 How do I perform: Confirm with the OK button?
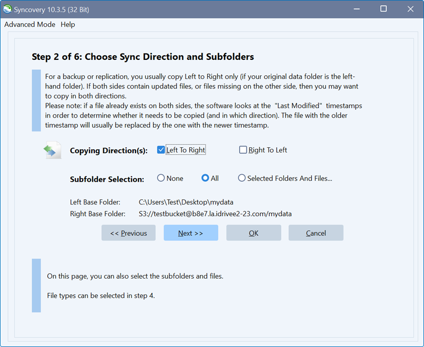click(x=254, y=233)
